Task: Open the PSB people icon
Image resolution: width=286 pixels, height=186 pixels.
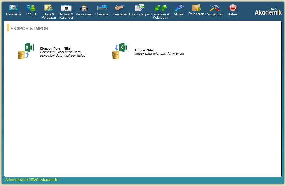Action: click(31, 8)
